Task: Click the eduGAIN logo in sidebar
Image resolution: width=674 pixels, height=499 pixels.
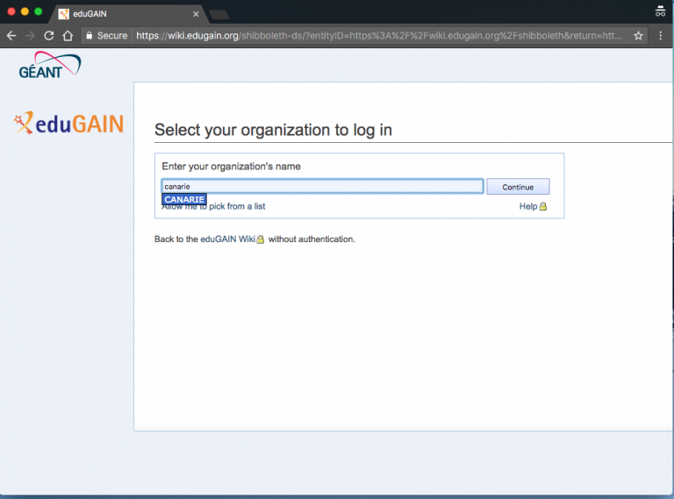Action: (x=69, y=124)
